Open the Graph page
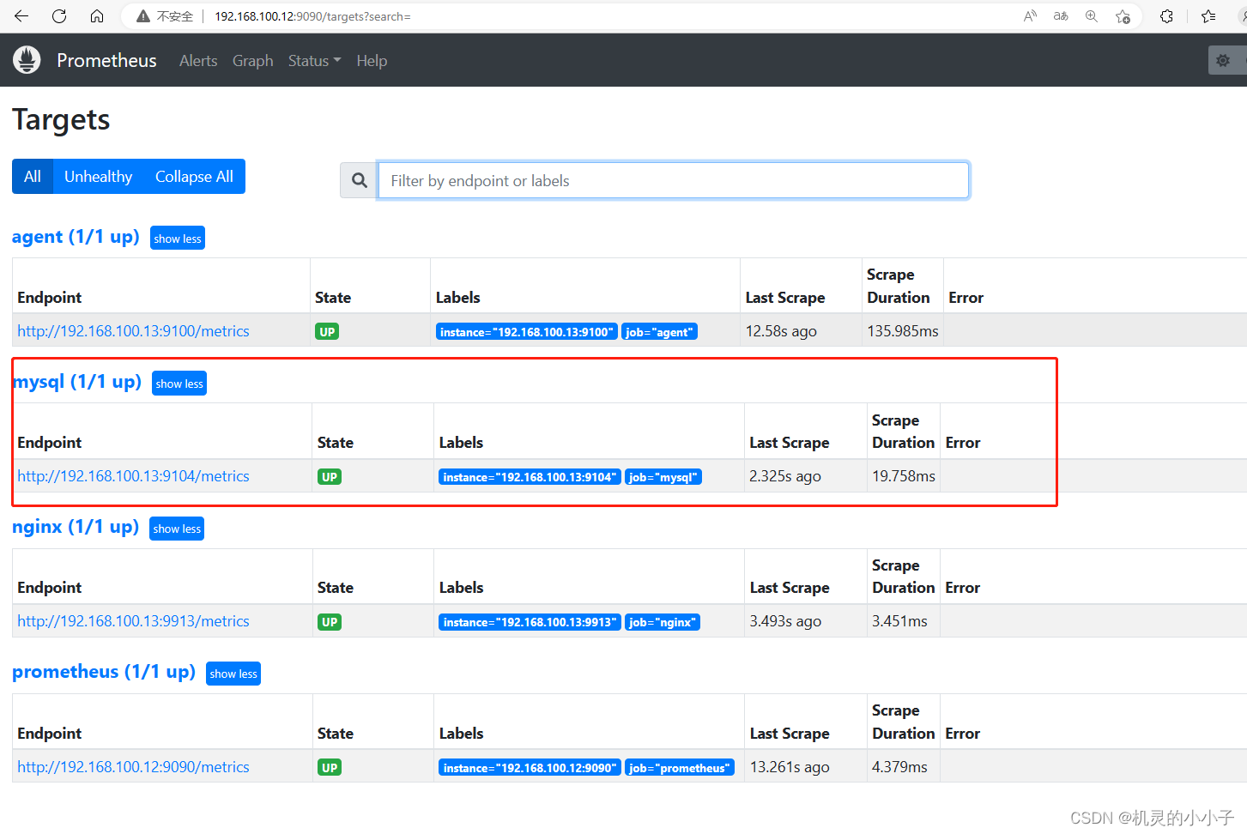The image size is (1247, 834). coord(252,61)
